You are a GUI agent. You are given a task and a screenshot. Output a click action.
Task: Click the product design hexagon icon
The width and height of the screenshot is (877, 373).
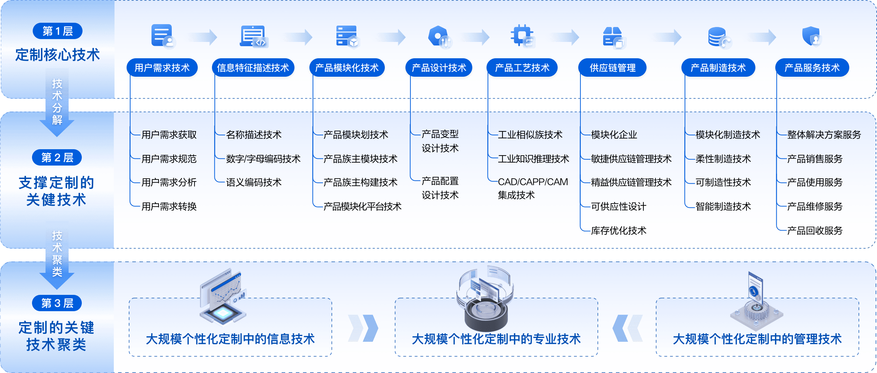440,37
